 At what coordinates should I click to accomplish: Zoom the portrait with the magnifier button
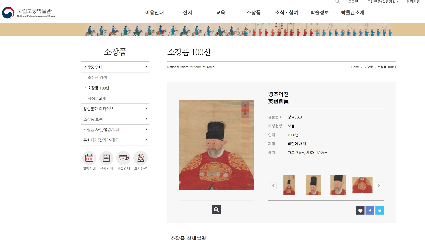pos(216,209)
